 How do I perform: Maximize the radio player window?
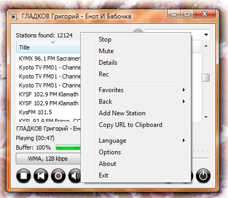(x=187, y=14)
